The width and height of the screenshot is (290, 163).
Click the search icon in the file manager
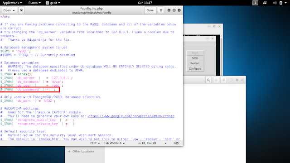click(208, 80)
